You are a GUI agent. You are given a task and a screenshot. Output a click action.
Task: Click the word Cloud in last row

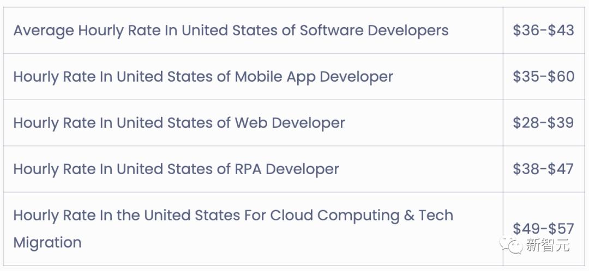click(291, 215)
